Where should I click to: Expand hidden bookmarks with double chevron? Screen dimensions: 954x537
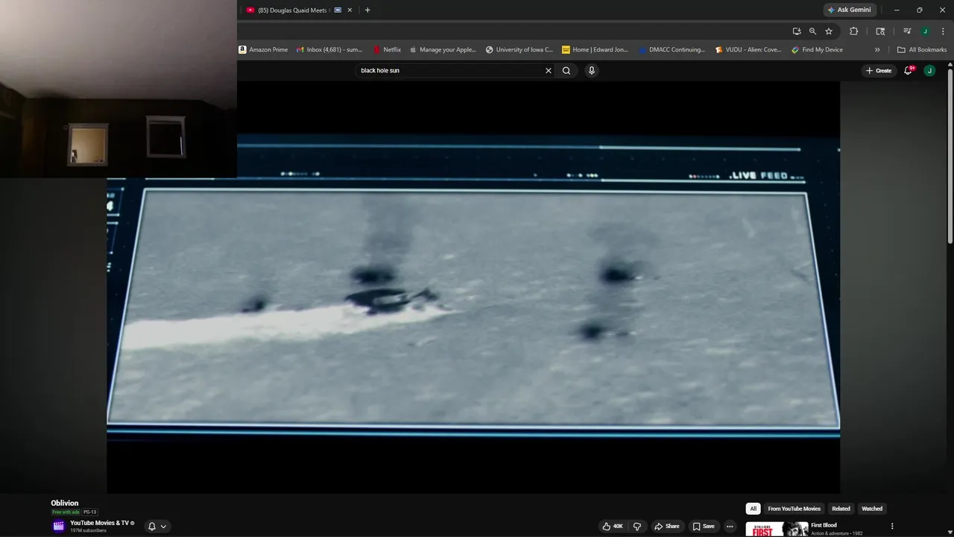tap(877, 50)
